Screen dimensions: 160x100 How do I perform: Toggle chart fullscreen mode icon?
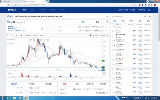click(8, 35)
